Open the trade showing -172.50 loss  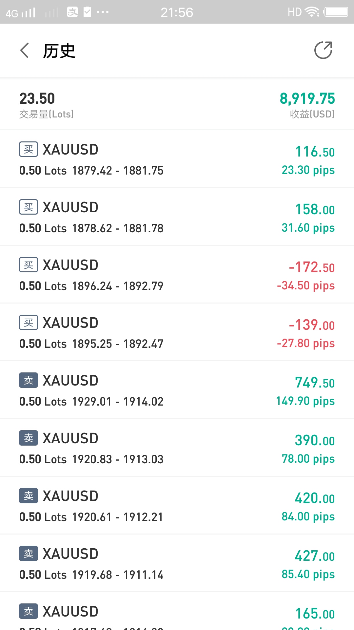click(x=177, y=275)
